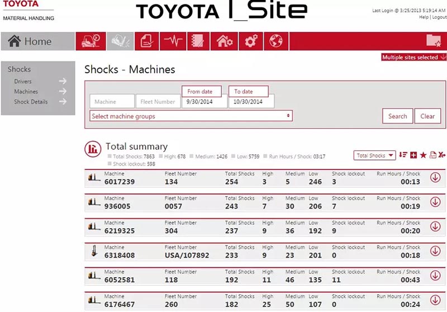This screenshot has width=447, height=312.
Task: Open the Total Shocks sort dropdown
Action: coord(374,155)
